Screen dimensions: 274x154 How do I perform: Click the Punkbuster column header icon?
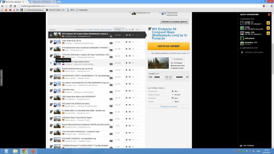click(x=130, y=30)
